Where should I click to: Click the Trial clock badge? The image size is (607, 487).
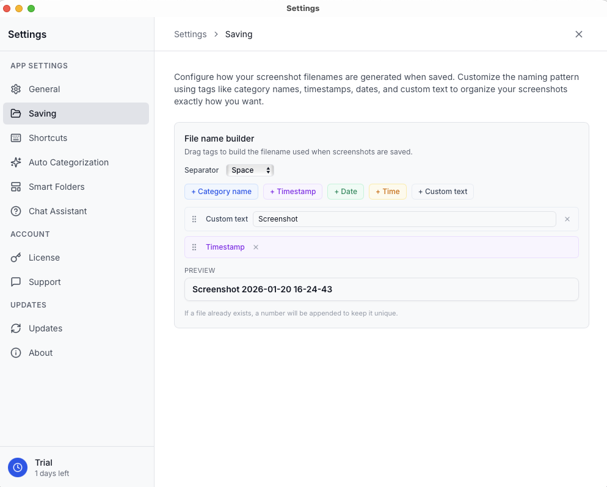17,467
